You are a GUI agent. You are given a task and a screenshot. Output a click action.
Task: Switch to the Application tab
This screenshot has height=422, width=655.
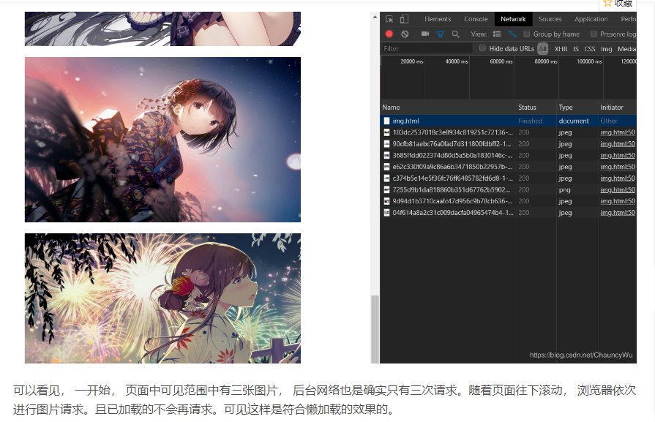pyautogui.click(x=591, y=19)
